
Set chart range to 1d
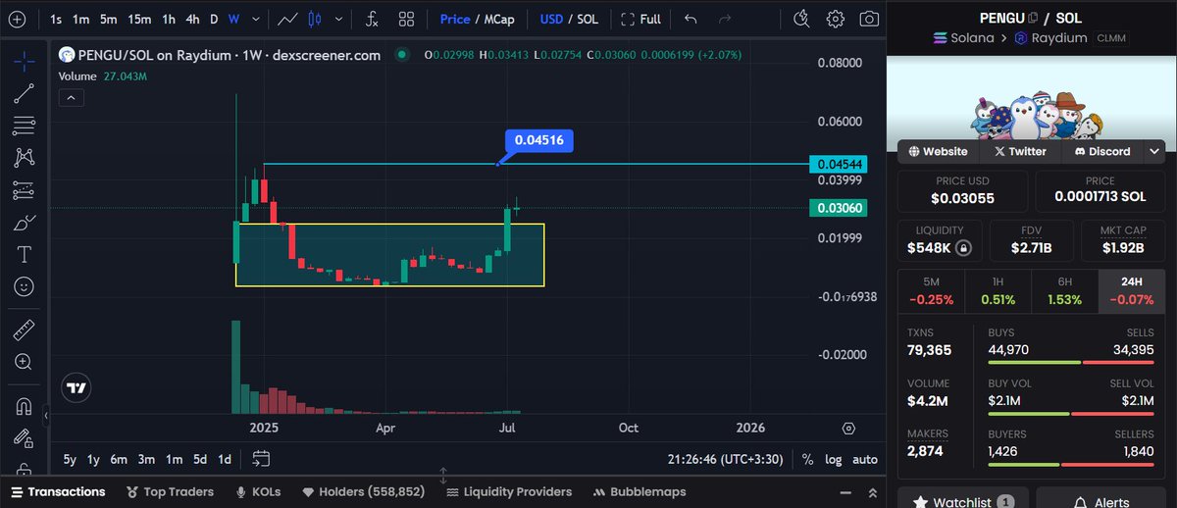pyautogui.click(x=225, y=459)
